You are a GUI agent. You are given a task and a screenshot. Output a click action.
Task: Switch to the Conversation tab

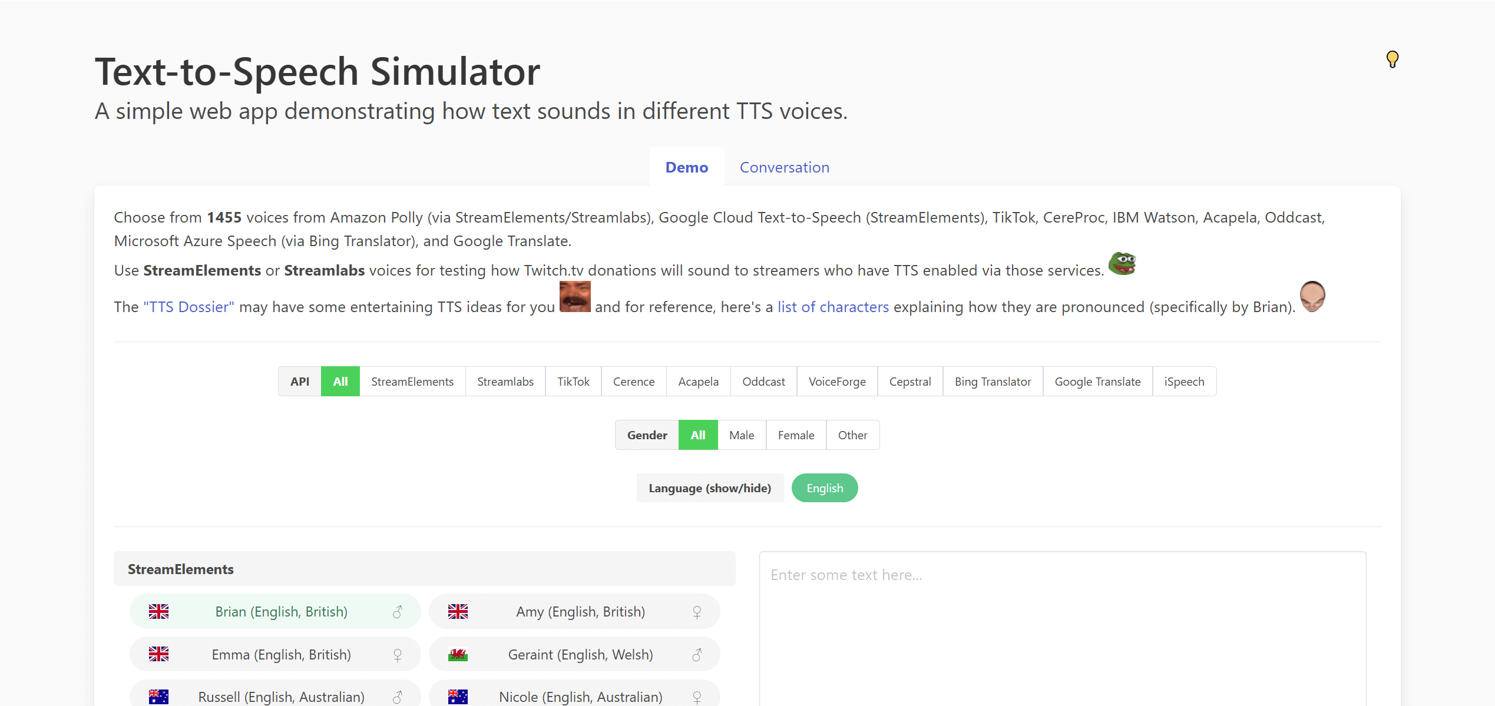click(785, 167)
